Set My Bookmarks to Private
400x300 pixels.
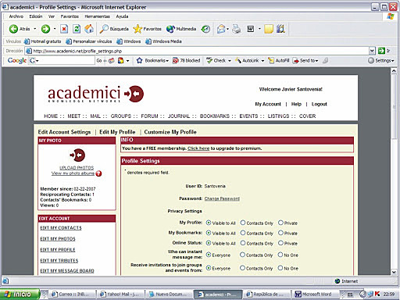[280, 233]
